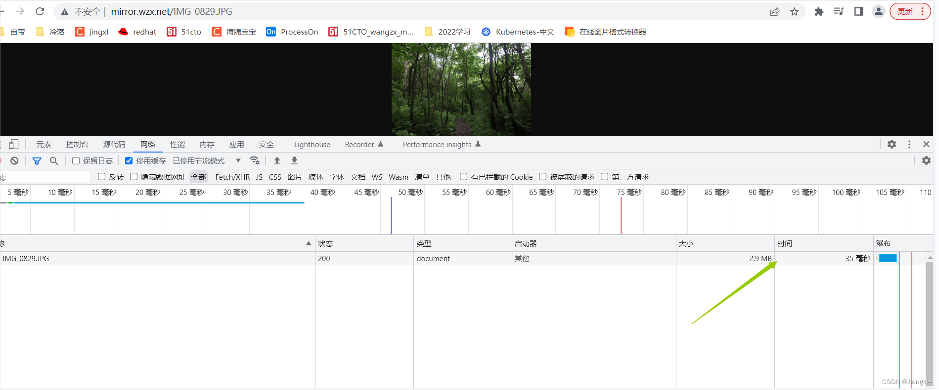
Task: Open the user profile avatar
Action: tap(879, 11)
